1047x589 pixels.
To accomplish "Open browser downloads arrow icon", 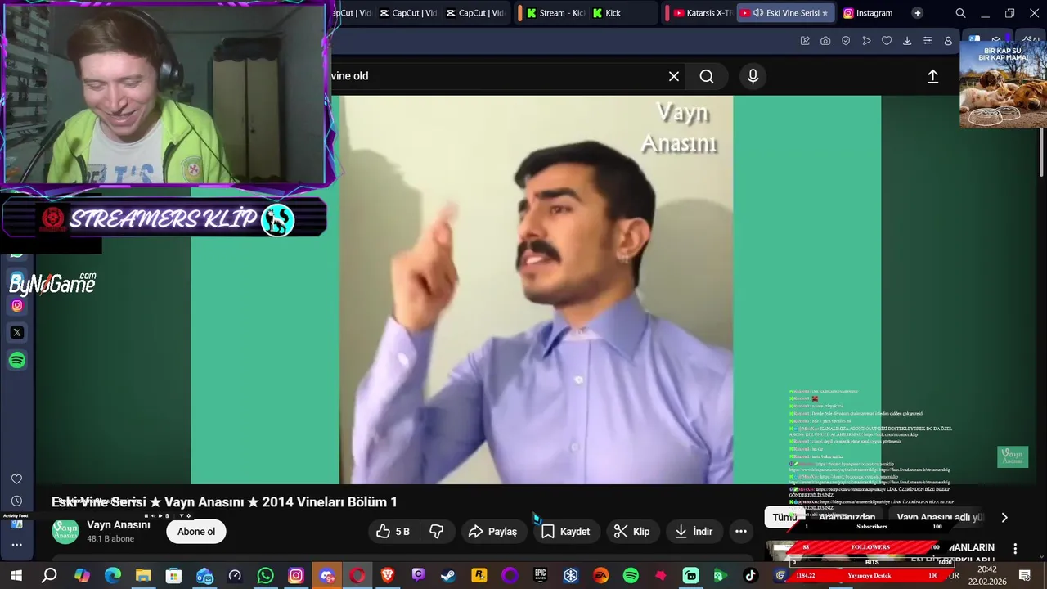I will coord(907,41).
